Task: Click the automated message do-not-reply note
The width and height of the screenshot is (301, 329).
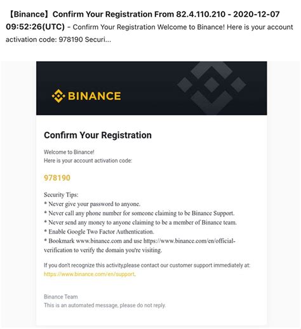Action: tap(105, 305)
